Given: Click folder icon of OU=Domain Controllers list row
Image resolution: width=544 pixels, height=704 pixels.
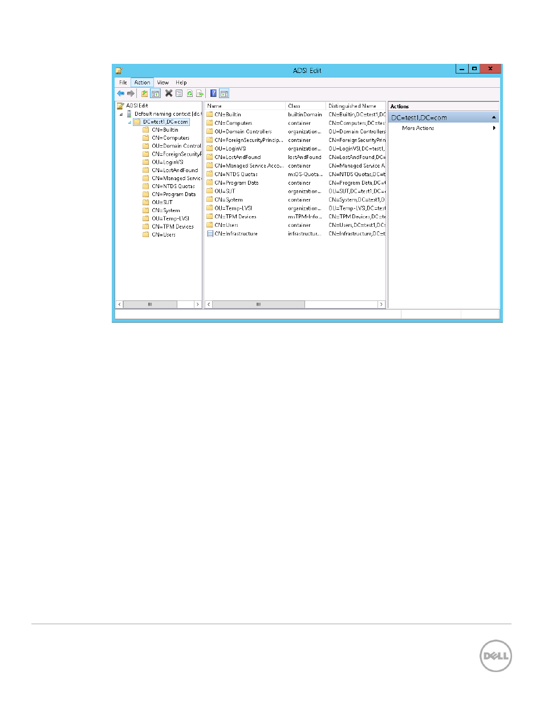Looking at the screenshot, I should pos(209,132).
